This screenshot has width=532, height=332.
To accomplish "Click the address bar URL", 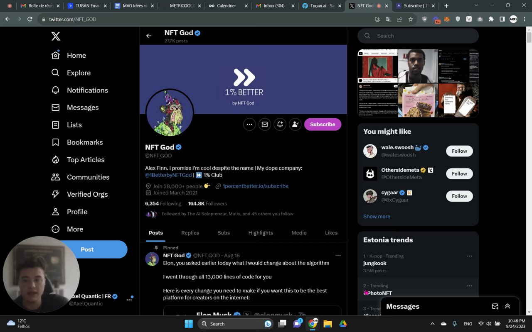I will pos(73,19).
